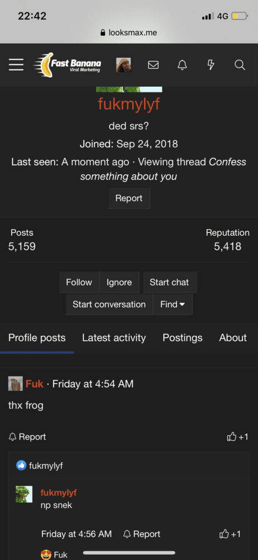The image size is (258, 560).
Task: Click the Follow button
Action: click(79, 282)
